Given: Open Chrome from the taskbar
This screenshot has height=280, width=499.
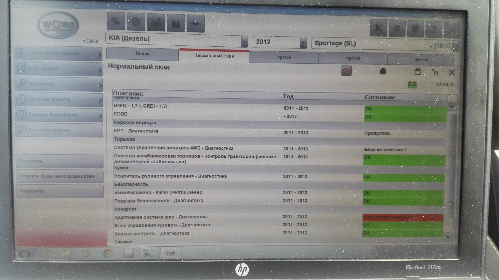Looking at the screenshot, I should (x=108, y=254).
